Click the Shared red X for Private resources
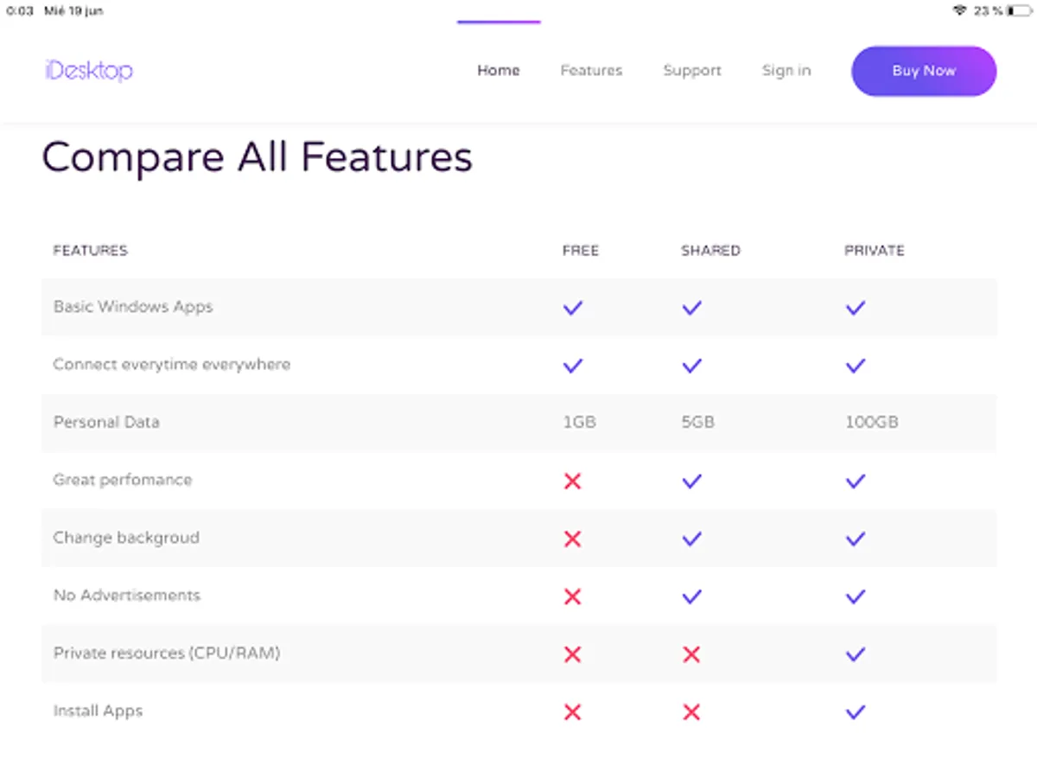This screenshot has width=1037, height=778. (x=691, y=654)
